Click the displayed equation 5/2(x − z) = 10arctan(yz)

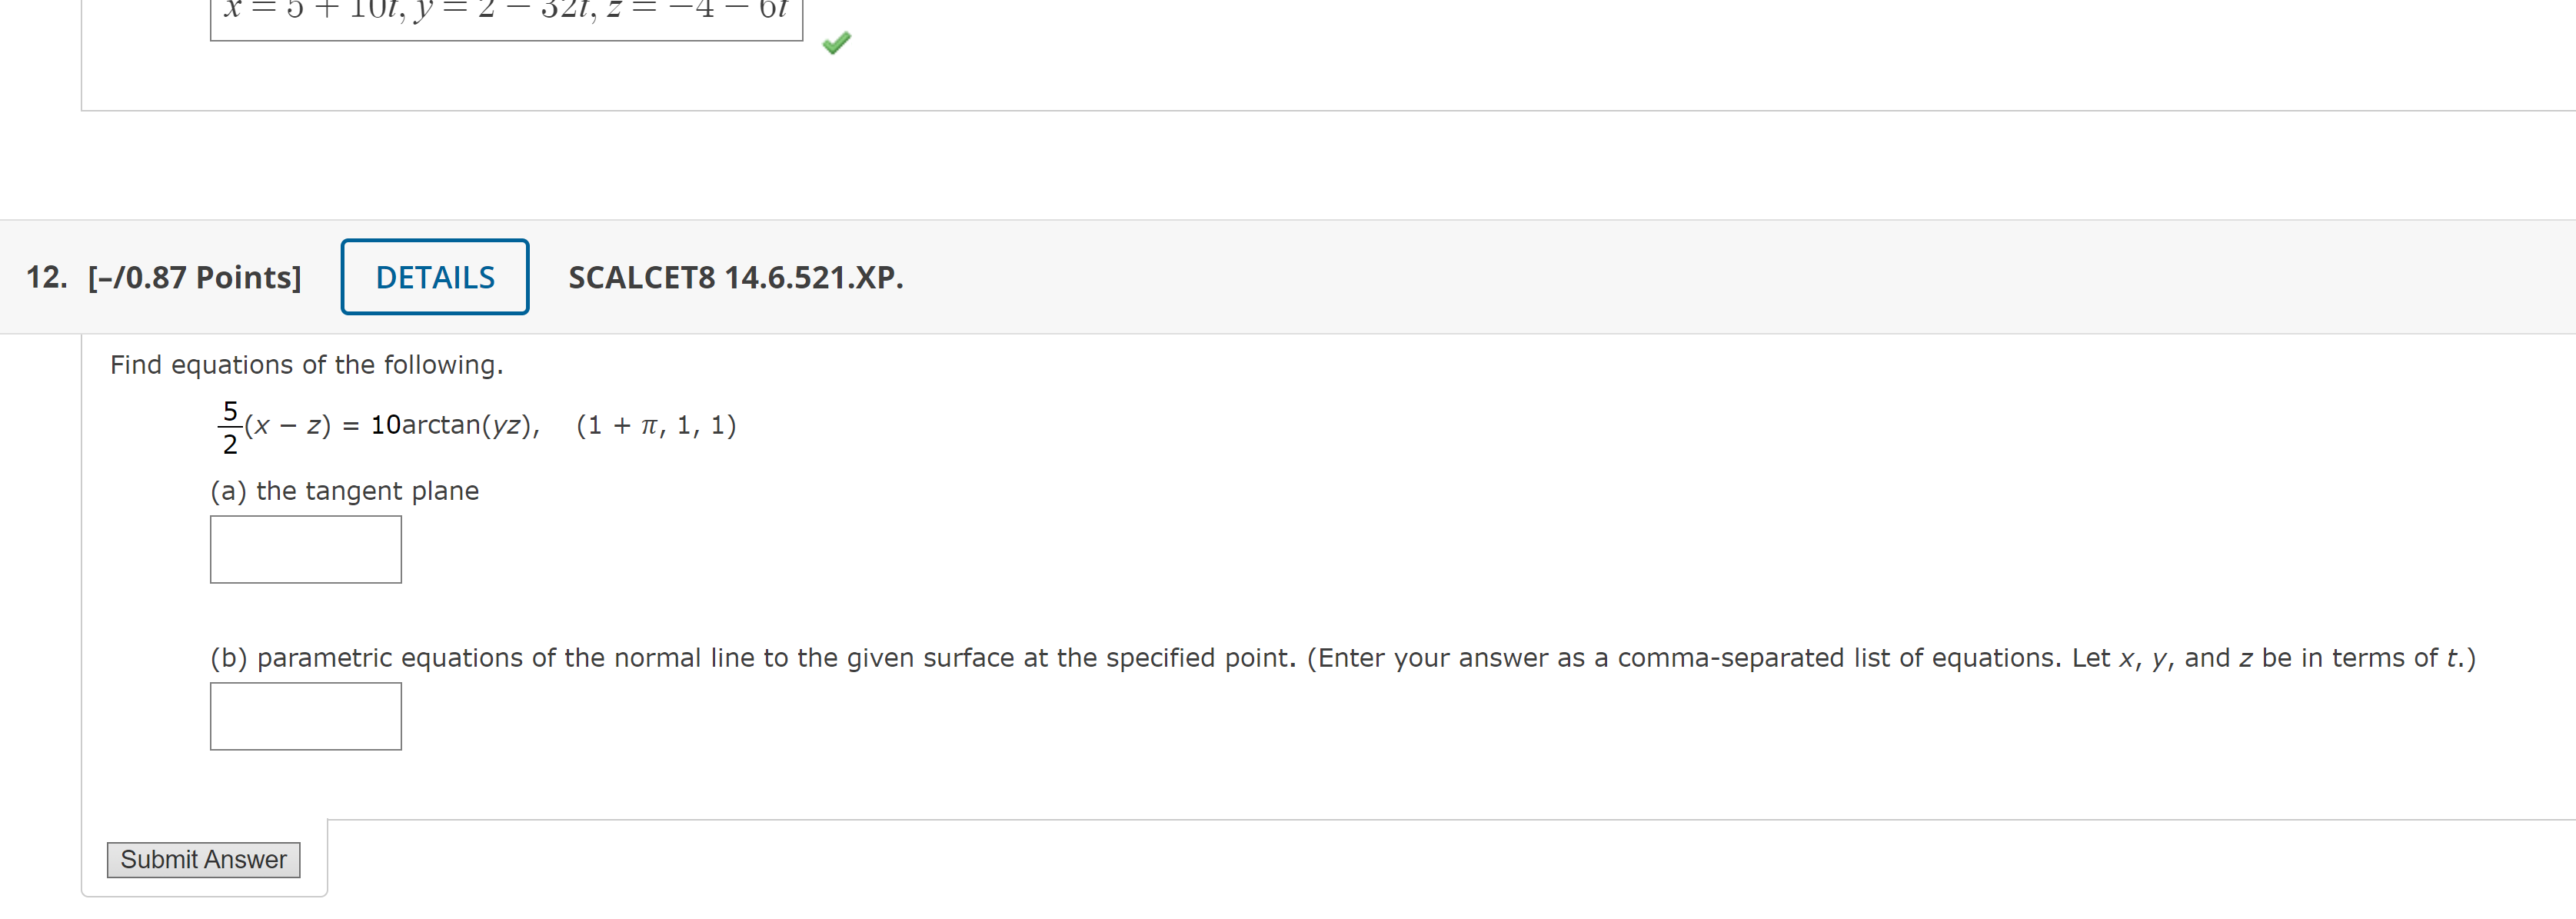click(380, 425)
